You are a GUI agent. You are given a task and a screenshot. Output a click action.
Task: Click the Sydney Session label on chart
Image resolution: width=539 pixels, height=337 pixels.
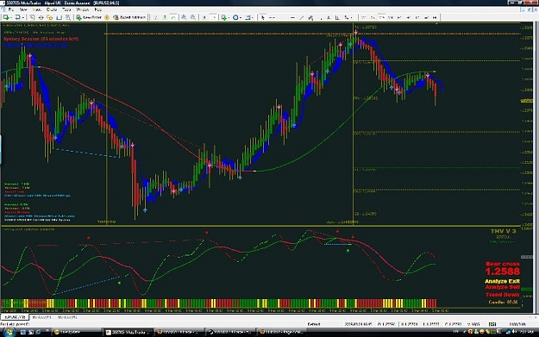(x=41, y=39)
